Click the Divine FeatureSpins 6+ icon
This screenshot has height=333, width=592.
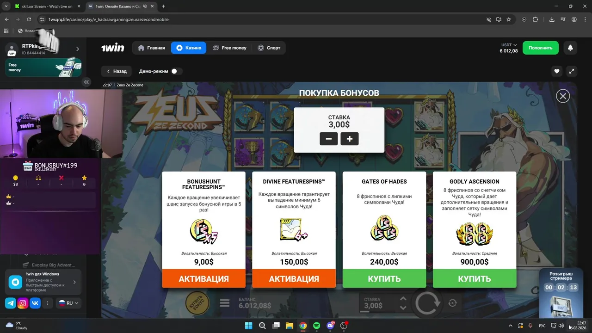(294, 230)
